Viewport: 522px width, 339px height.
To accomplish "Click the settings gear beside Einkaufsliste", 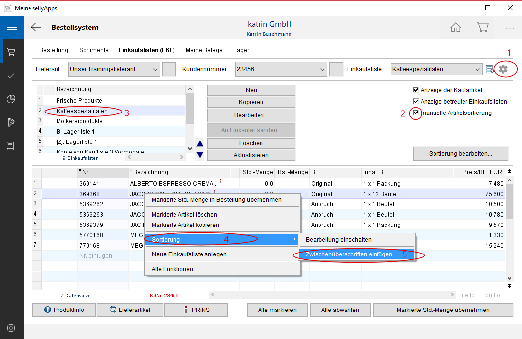I will pos(503,69).
